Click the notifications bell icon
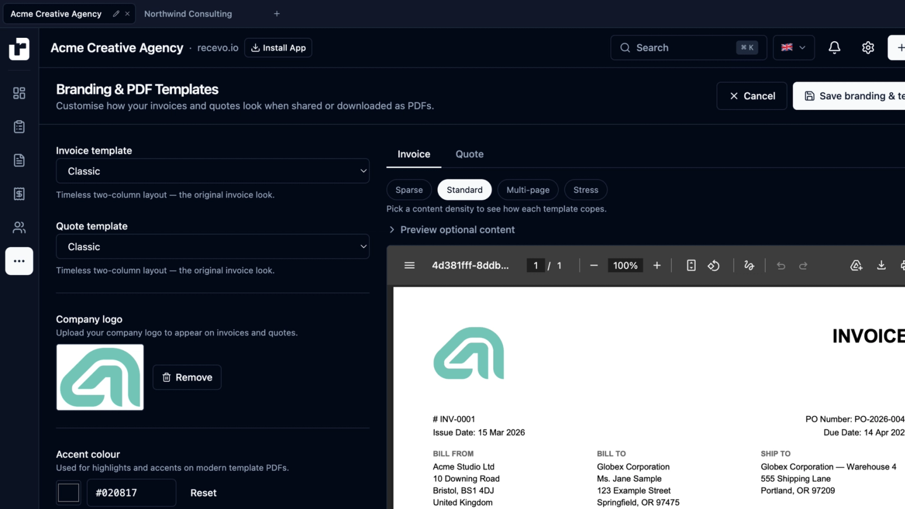905x509 pixels. point(834,48)
